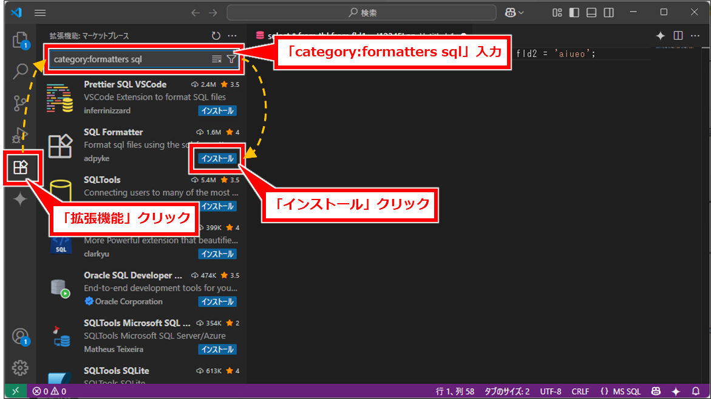Click the editor code line with 'aiueo'
Image resolution: width=711 pixels, height=399 pixels.
click(x=556, y=54)
